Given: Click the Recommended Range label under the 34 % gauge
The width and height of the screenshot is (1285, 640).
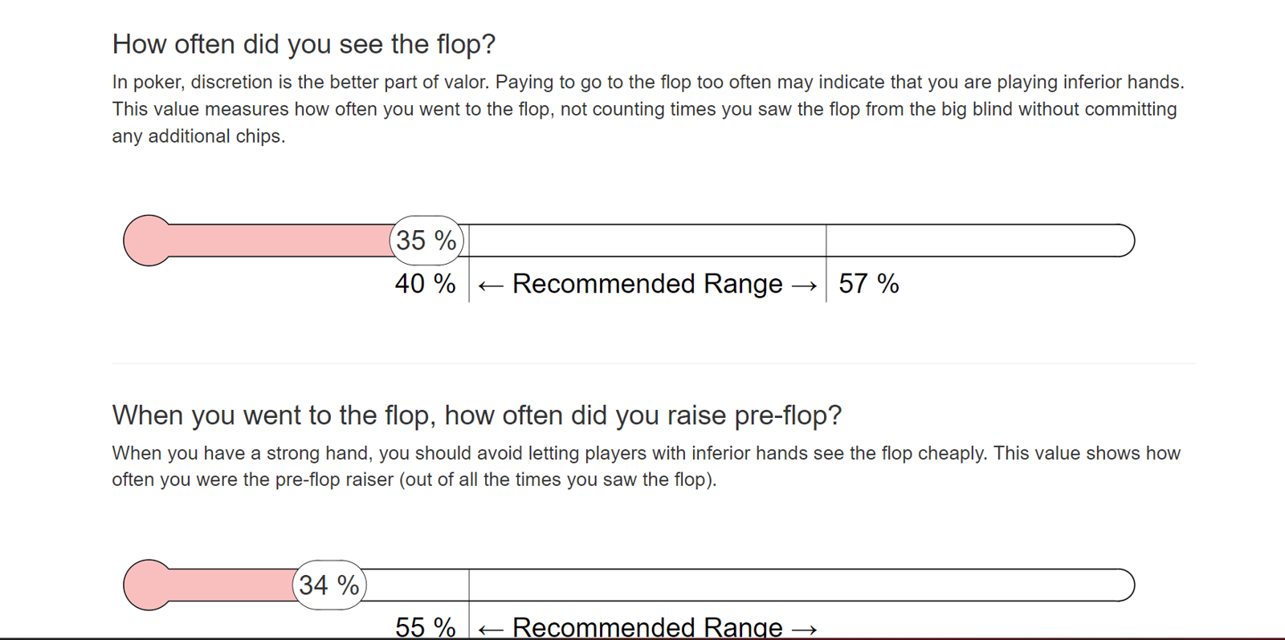Looking at the screenshot, I should (x=647, y=626).
